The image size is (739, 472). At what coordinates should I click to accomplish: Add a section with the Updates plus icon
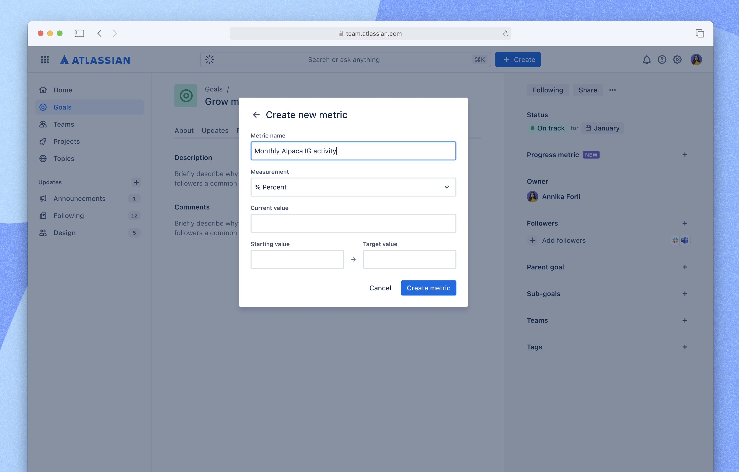pos(136,182)
